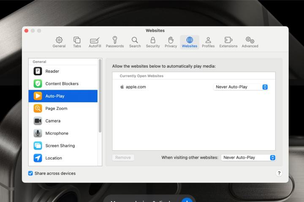Select the Websites globe icon
Image resolution: width=304 pixels, height=202 pixels.
click(x=190, y=40)
